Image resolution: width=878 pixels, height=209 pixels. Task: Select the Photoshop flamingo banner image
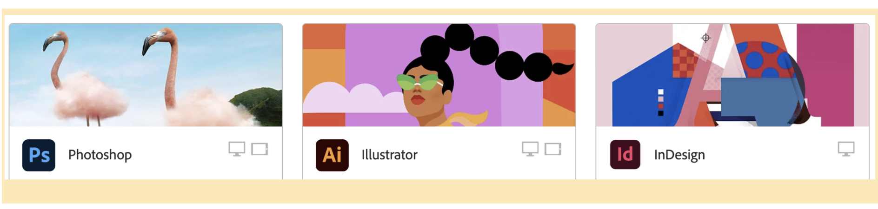pyautogui.click(x=146, y=75)
